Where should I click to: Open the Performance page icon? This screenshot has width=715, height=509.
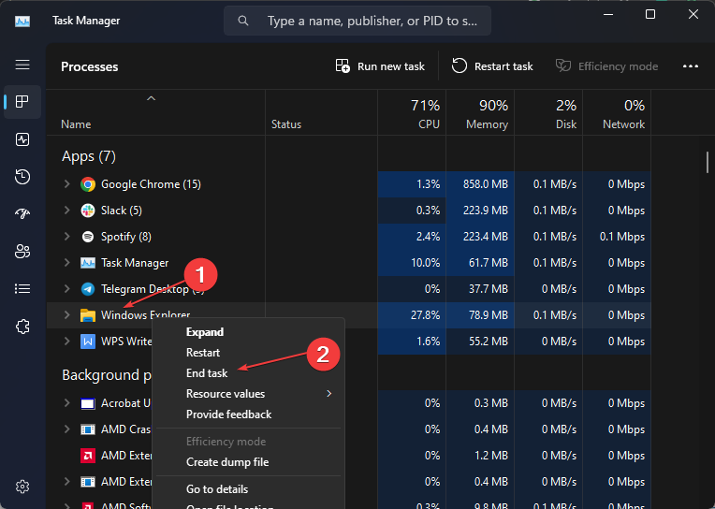point(22,139)
